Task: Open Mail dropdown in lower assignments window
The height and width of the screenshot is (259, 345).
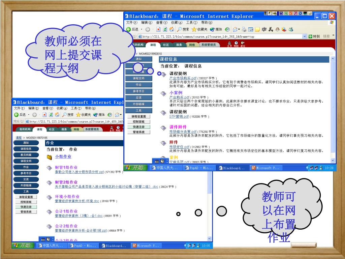Action: 121,115
